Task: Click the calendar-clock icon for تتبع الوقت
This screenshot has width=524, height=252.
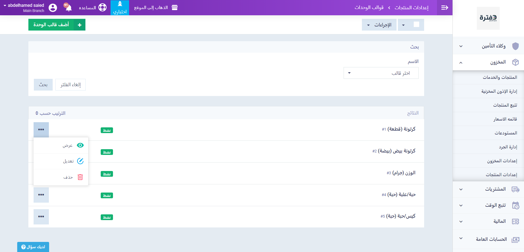Action: click(515, 205)
